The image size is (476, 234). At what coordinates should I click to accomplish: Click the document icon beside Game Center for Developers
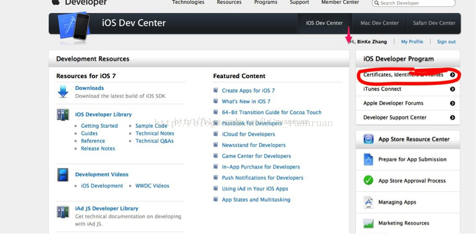(x=216, y=156)
